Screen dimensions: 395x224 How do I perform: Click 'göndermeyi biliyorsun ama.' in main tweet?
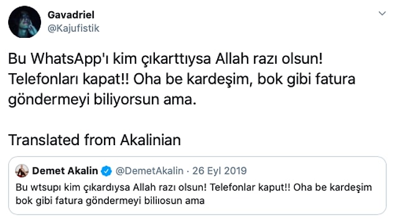click(x=102, y=100)
